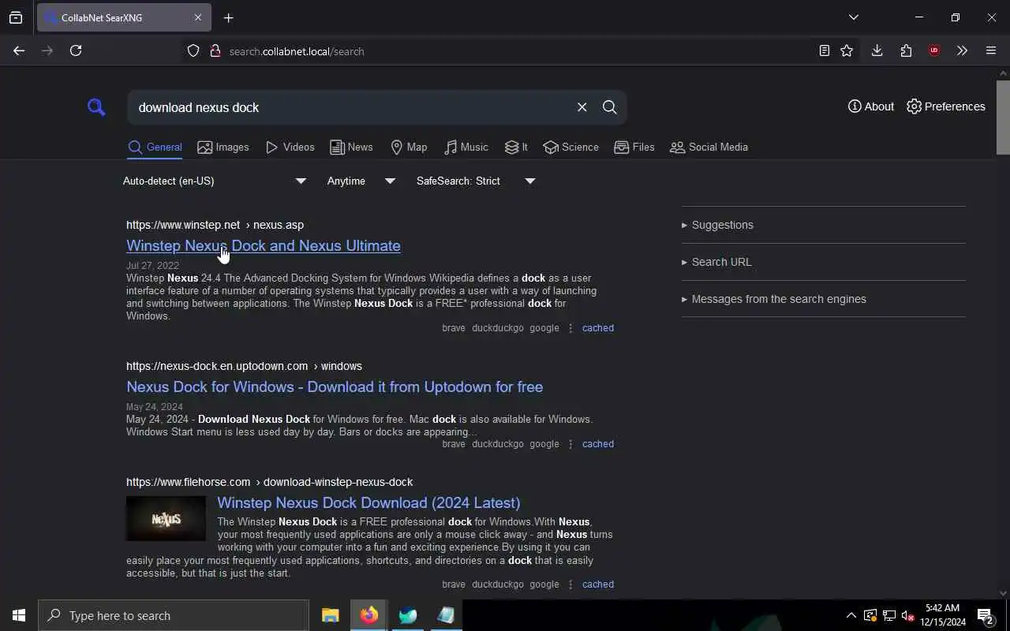The height and width of the screenshot is (631, 1010).
Task: Switch to the Map tab
Action: [409, 147]
